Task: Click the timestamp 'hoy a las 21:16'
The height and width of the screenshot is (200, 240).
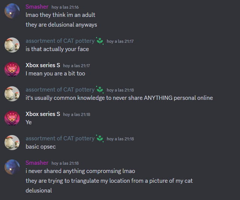Action: click(x=65, y=7)
